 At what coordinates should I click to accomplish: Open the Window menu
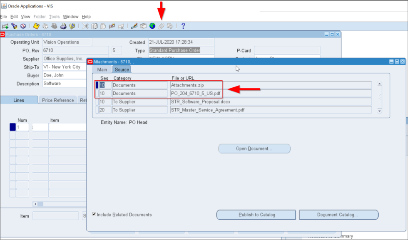(x=70, y=17)
